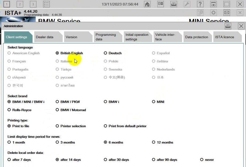Open the Programming data tab
Image resolution: width=246 pixels, height=167 pixels.
pyautogui.click(x=108, y=37)
